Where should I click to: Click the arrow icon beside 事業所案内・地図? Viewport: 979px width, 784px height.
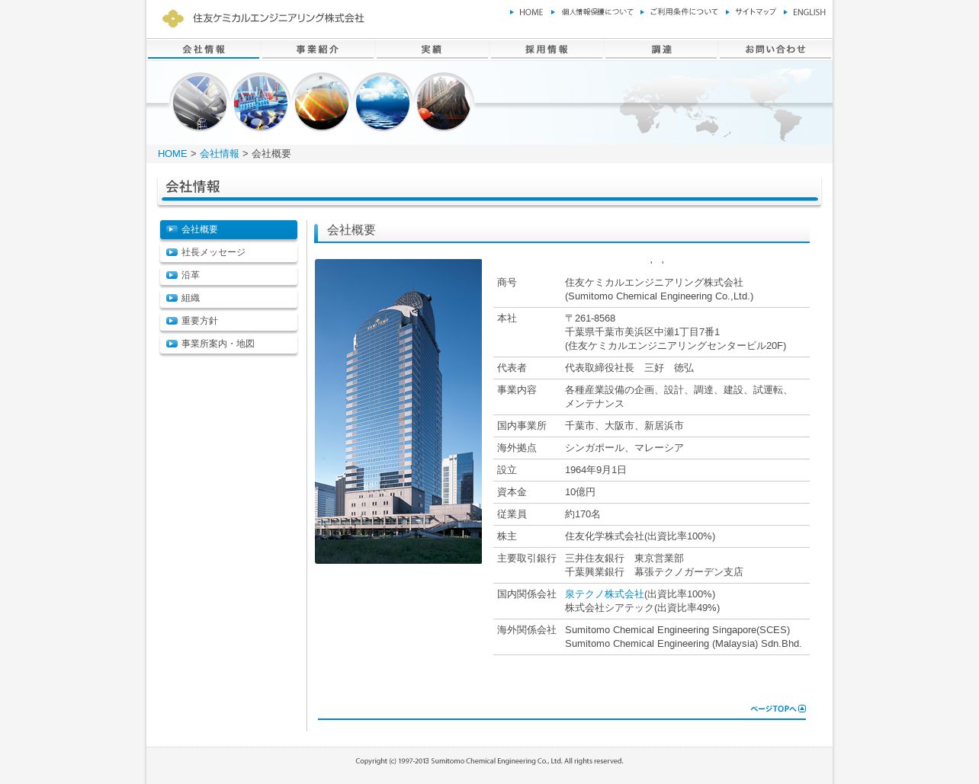[x=172, y=344]
